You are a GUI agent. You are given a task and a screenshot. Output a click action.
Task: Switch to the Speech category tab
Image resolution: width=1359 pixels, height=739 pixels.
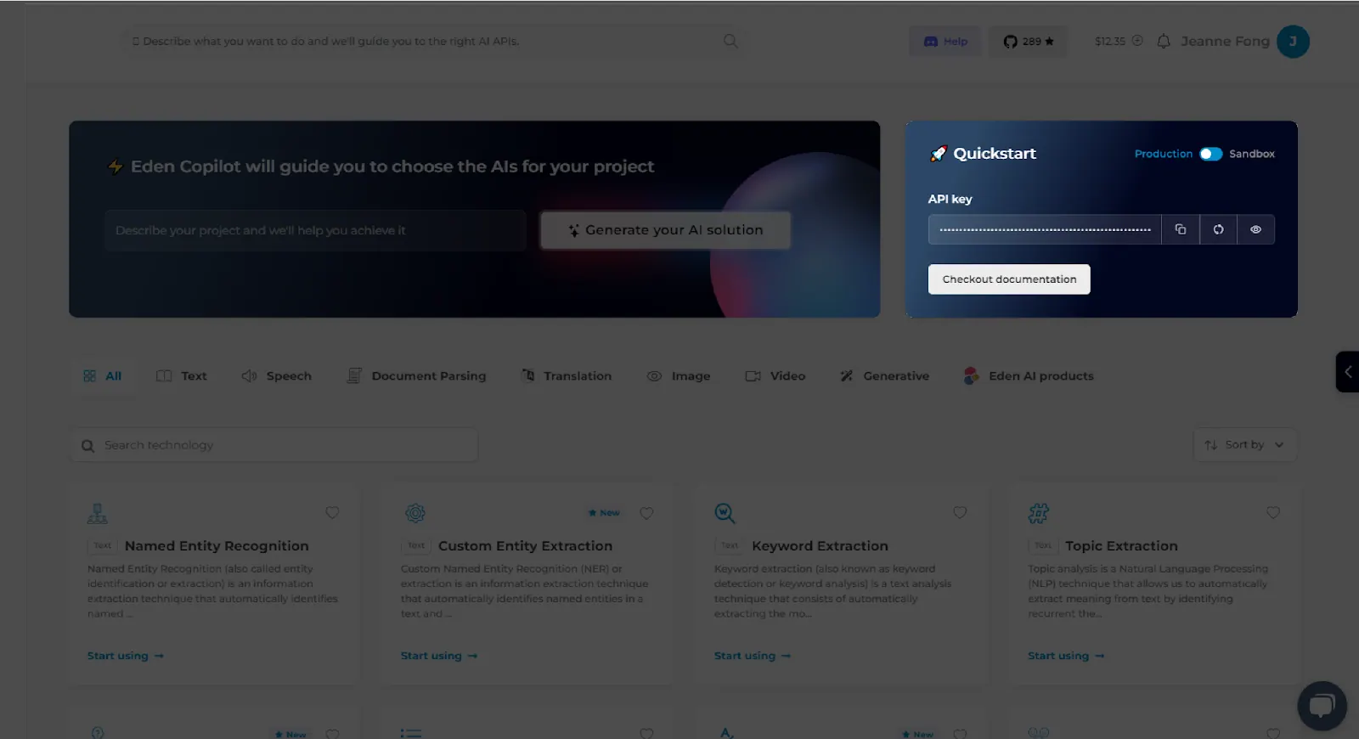(277, 375)
